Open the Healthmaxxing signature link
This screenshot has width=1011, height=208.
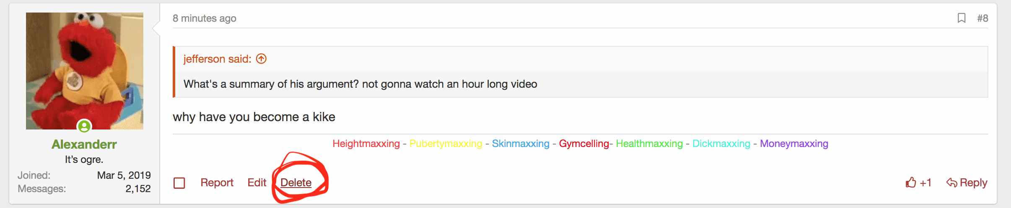click(649, 144)
